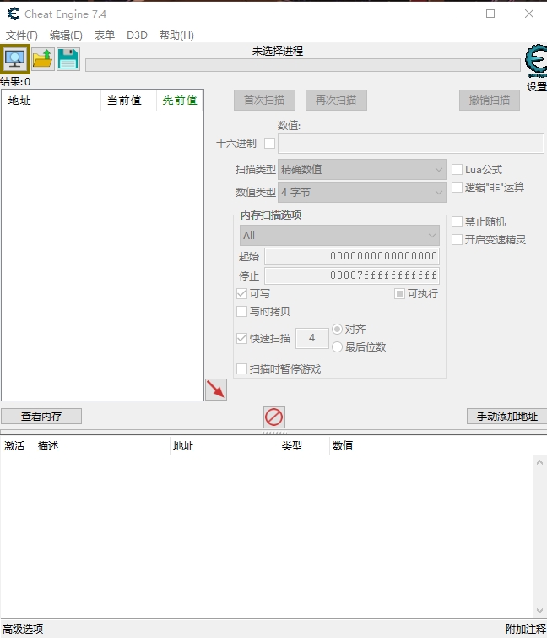
Task: Open the process list with the monitor icon
Action: [15, 59]
